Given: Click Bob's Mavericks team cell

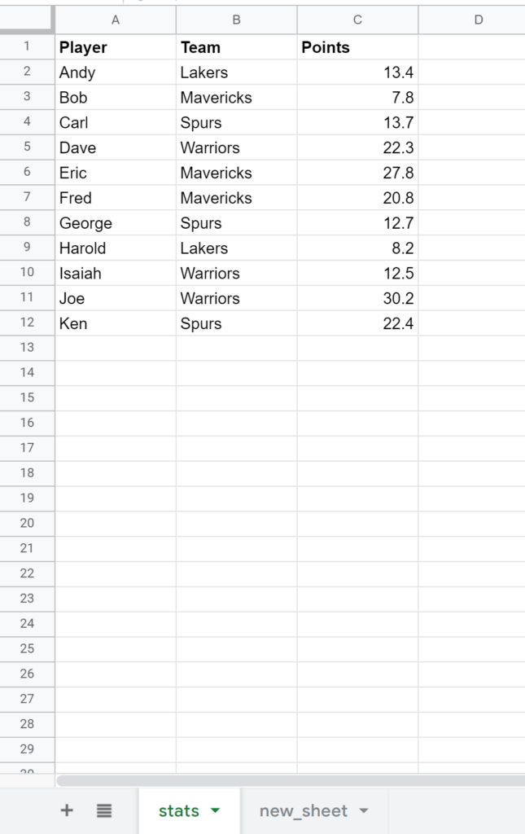Looking at the screenshot, I should [235, 97].
